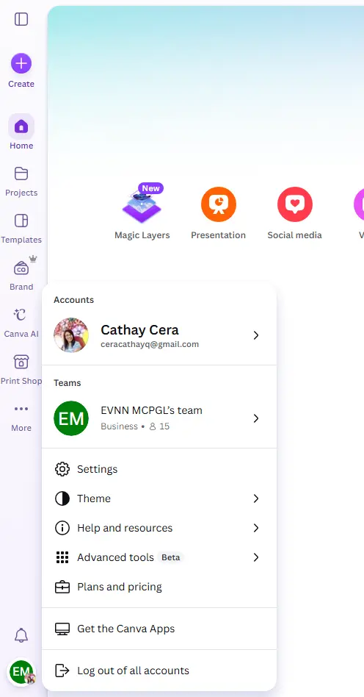Screen dimensions: 364x697
Task: Click the ceracathayq@gmail.com email text
Action: 150,345
